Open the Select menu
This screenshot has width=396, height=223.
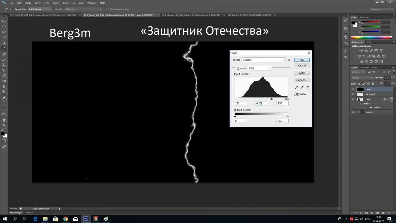(56, 3)
